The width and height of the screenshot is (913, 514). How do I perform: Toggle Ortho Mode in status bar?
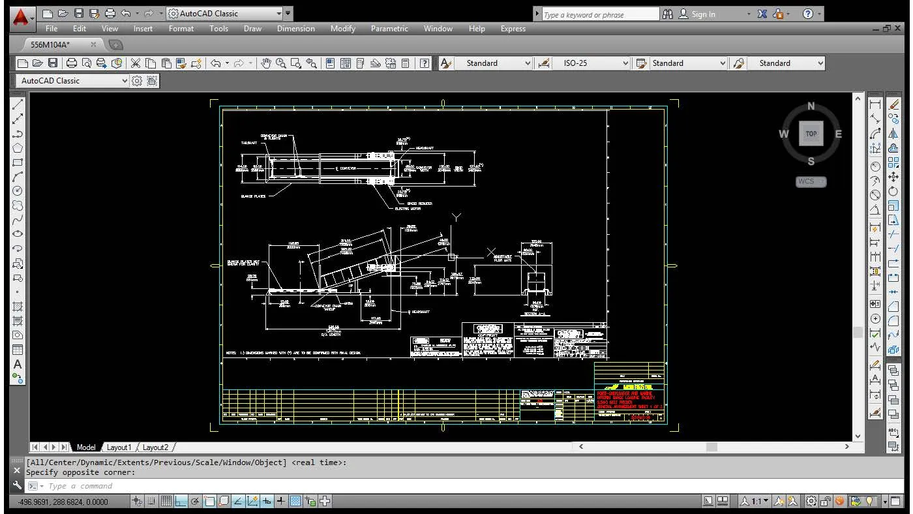pyautogui.click(x=181, y=501)
